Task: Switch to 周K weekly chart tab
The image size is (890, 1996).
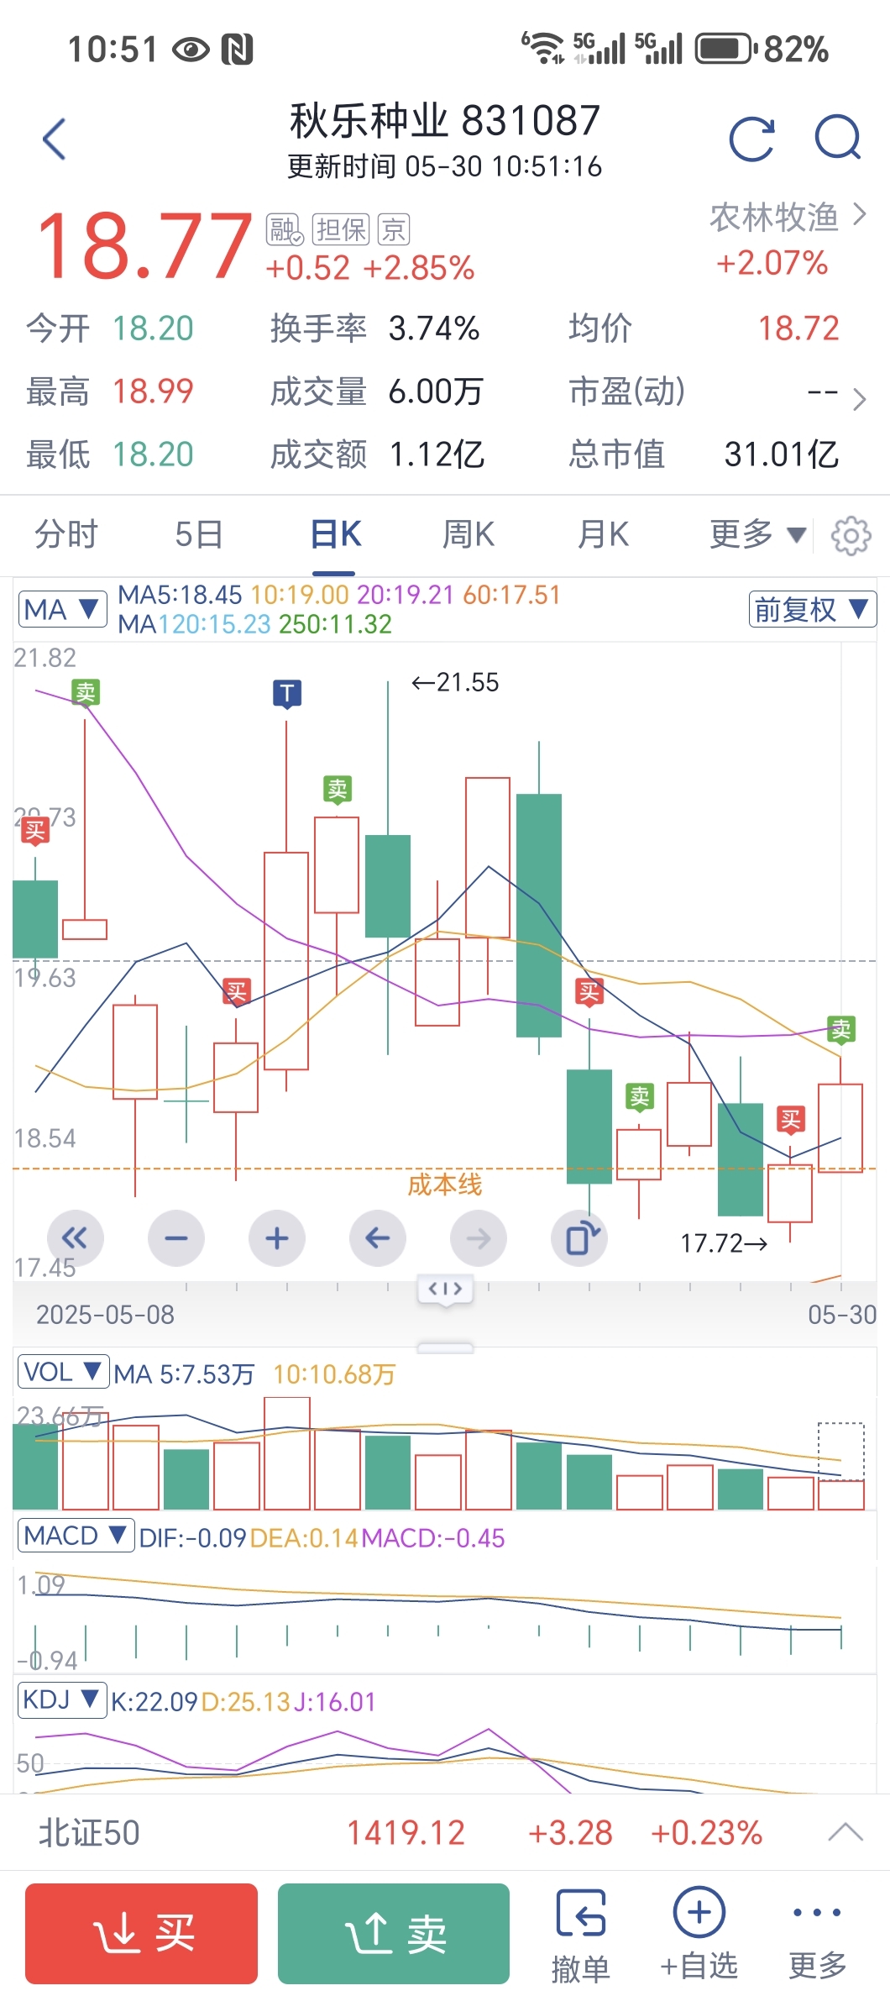Action: click(469, 534)
